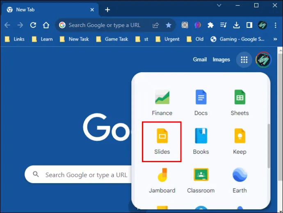This screenshot has width=283, height=213.
Task: Open the Gaming - Google S... bookmark
Action: pos(237,39)
